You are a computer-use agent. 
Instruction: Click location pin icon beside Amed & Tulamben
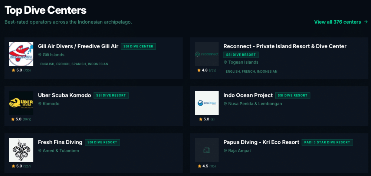click(x=40, y=151)
